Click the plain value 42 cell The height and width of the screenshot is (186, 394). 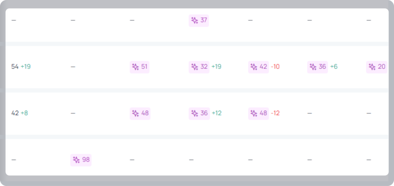(x=15, y=113)
